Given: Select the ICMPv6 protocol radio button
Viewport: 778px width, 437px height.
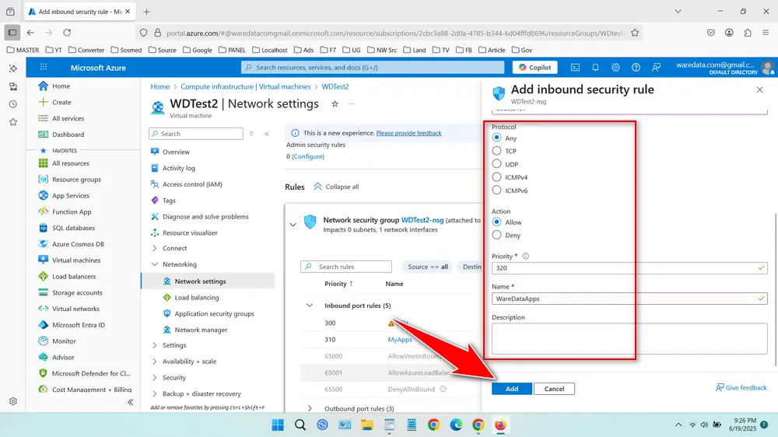Looking at the screenshot, I should (496, 190).
